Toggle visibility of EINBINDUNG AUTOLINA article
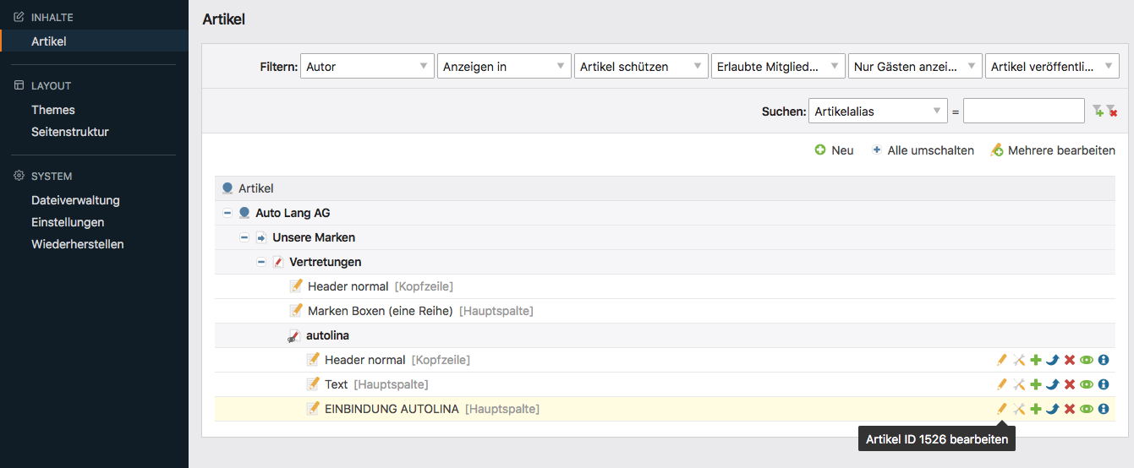The width and height of the screenshot is (1134, 468). click(1087, 409)
